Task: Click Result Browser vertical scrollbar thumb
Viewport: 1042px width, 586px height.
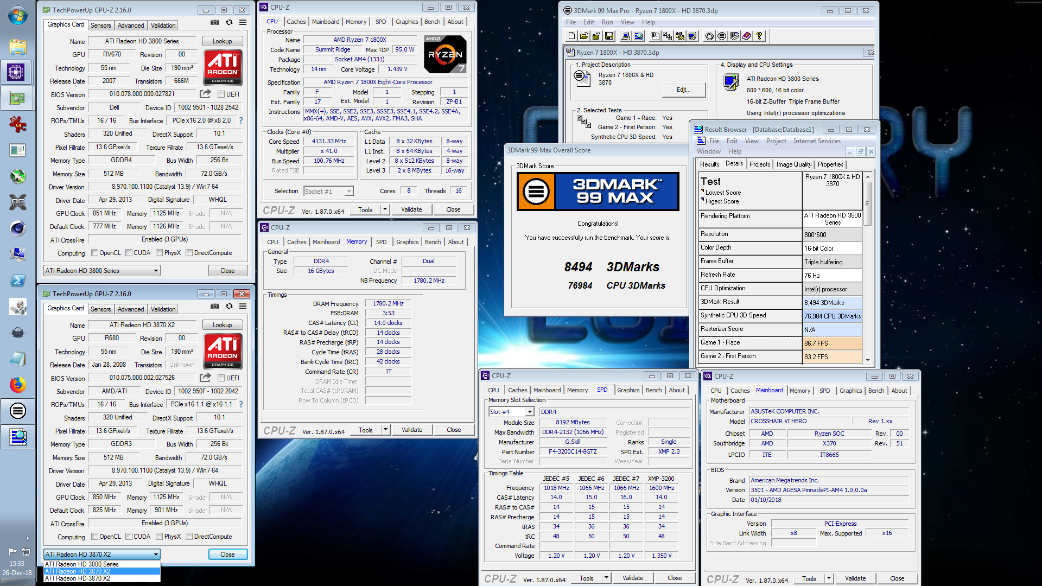Action: (x=868, y=203)
